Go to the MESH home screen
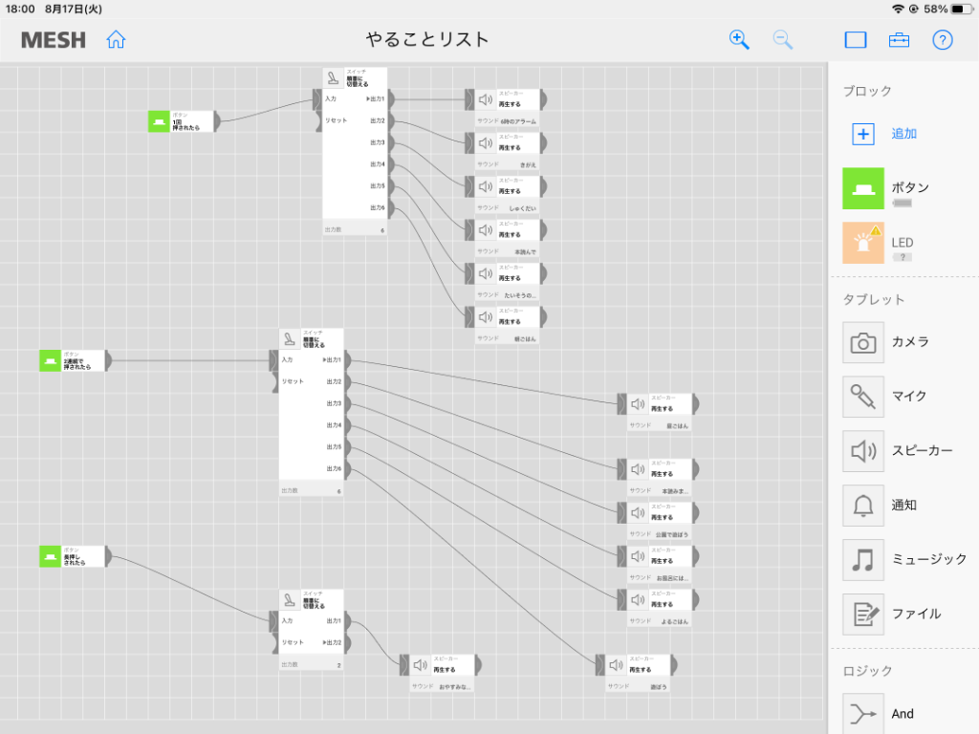This screenshot has height=734, width=979. click(x=116, y=40)
